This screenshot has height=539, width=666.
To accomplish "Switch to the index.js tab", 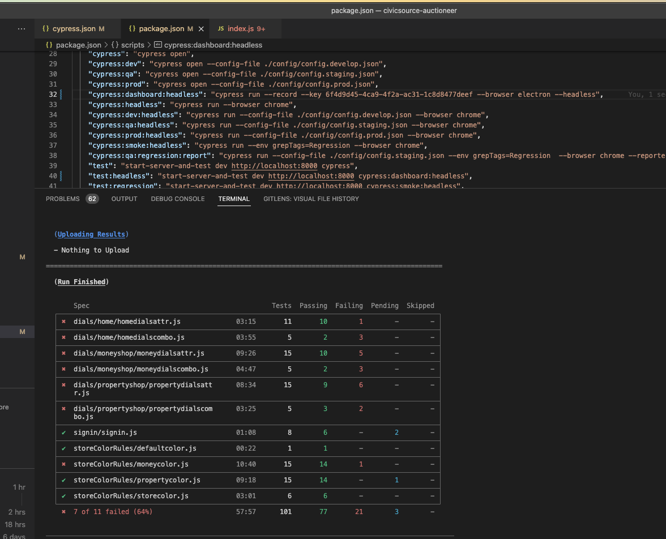I will click(x=241, y=28).
